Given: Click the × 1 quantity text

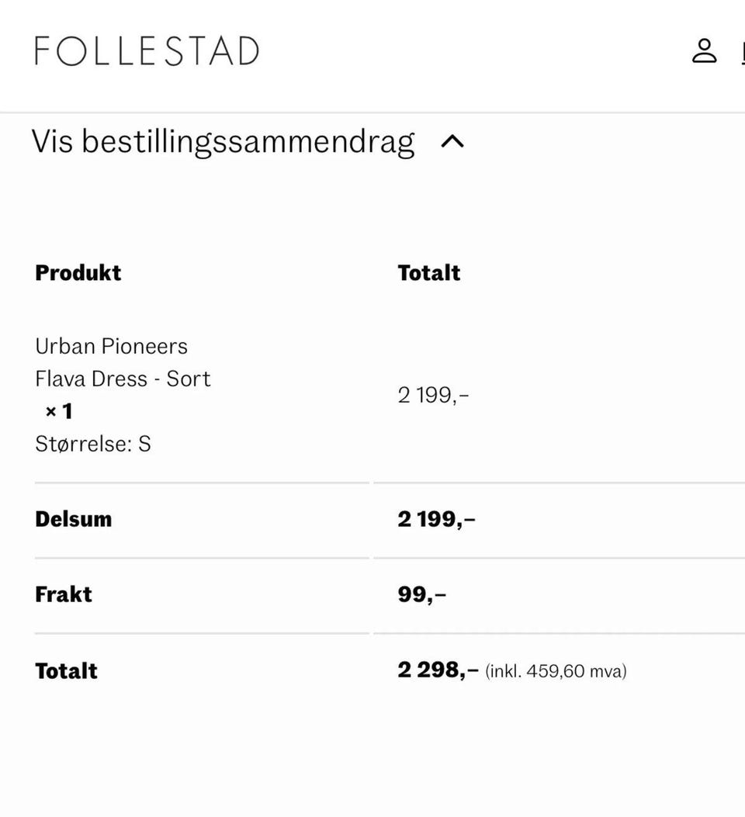Looking at the screenshot, I should pyautogui.click(x=59, y=411).
